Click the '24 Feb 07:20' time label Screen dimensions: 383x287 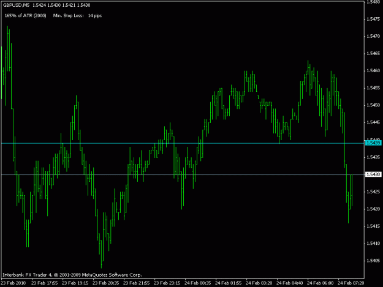351,283
